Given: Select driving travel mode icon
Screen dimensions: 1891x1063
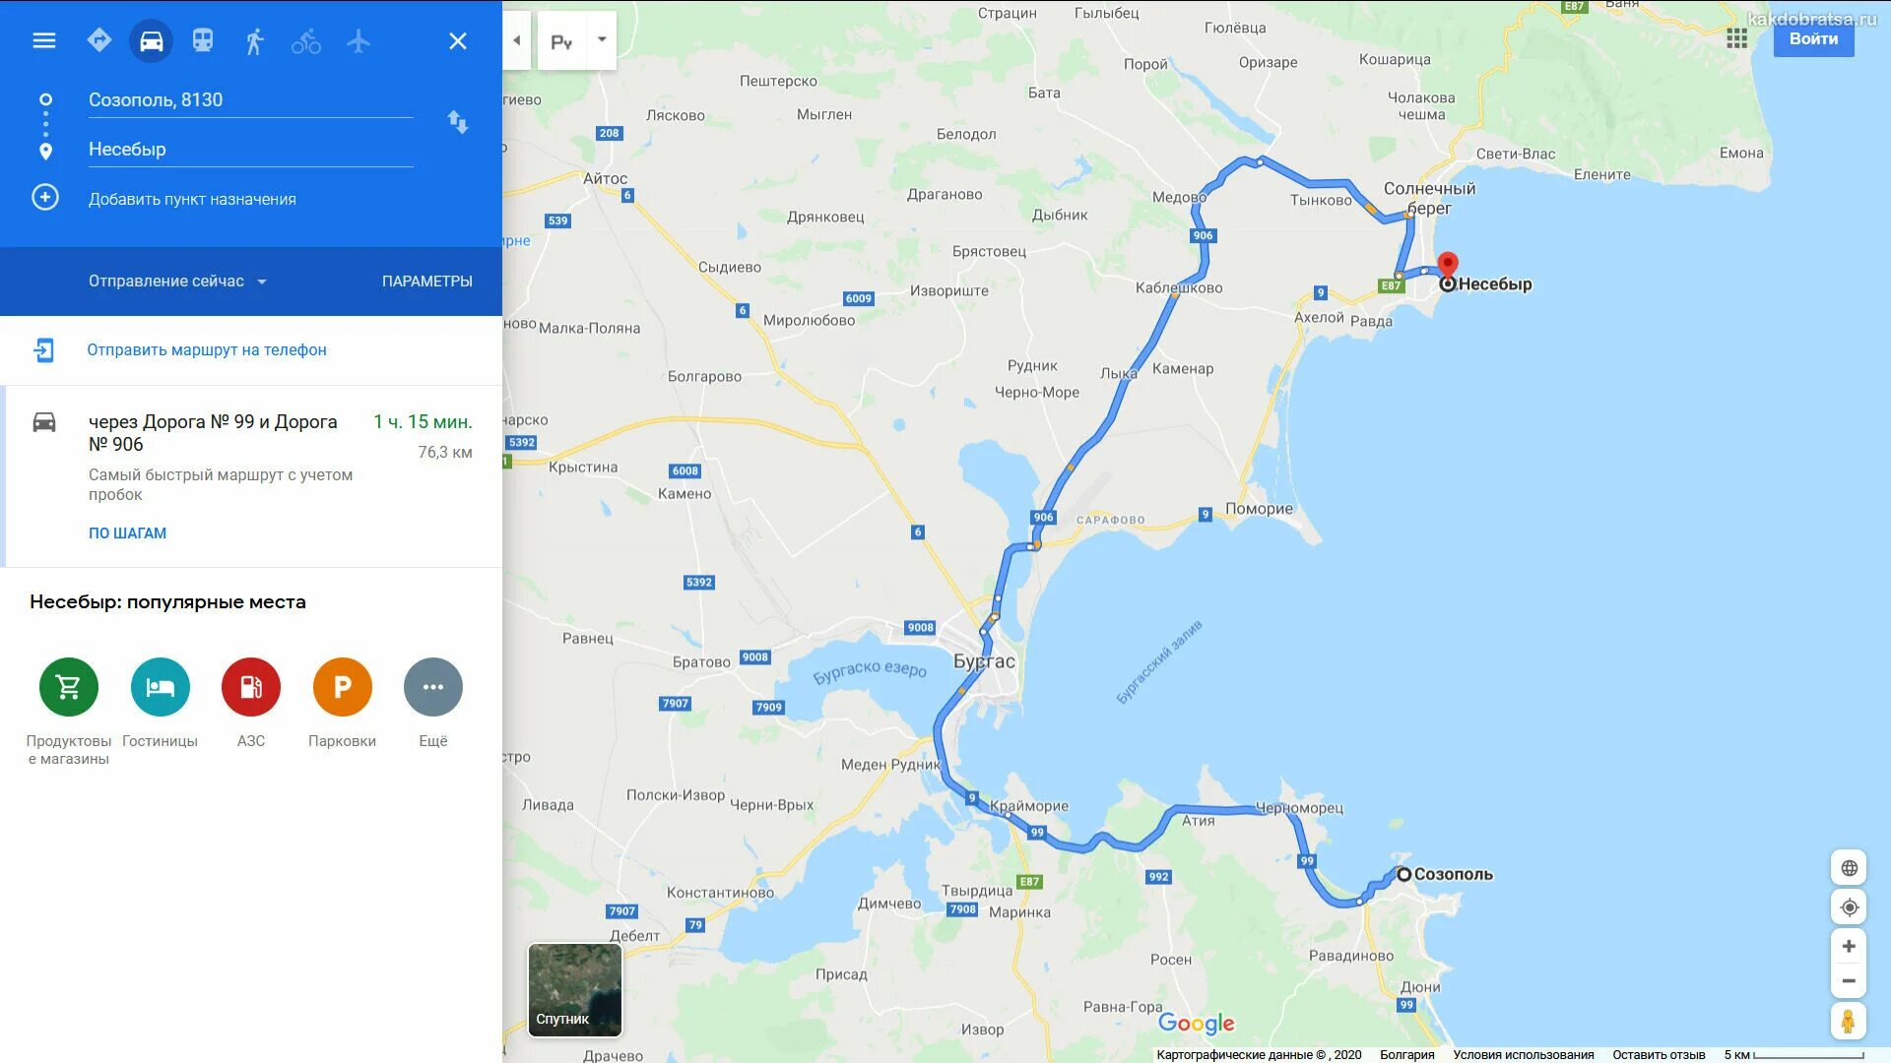Looking at the screenshot, I should 151,40.
